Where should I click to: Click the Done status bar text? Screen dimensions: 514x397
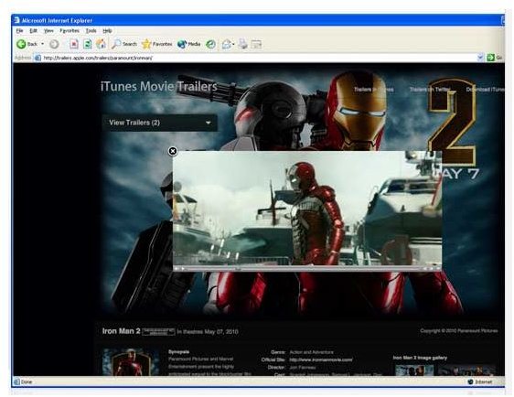pos(27,381)
